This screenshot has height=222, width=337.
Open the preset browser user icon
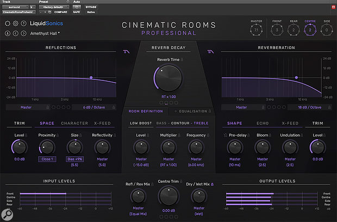point(8,33)
